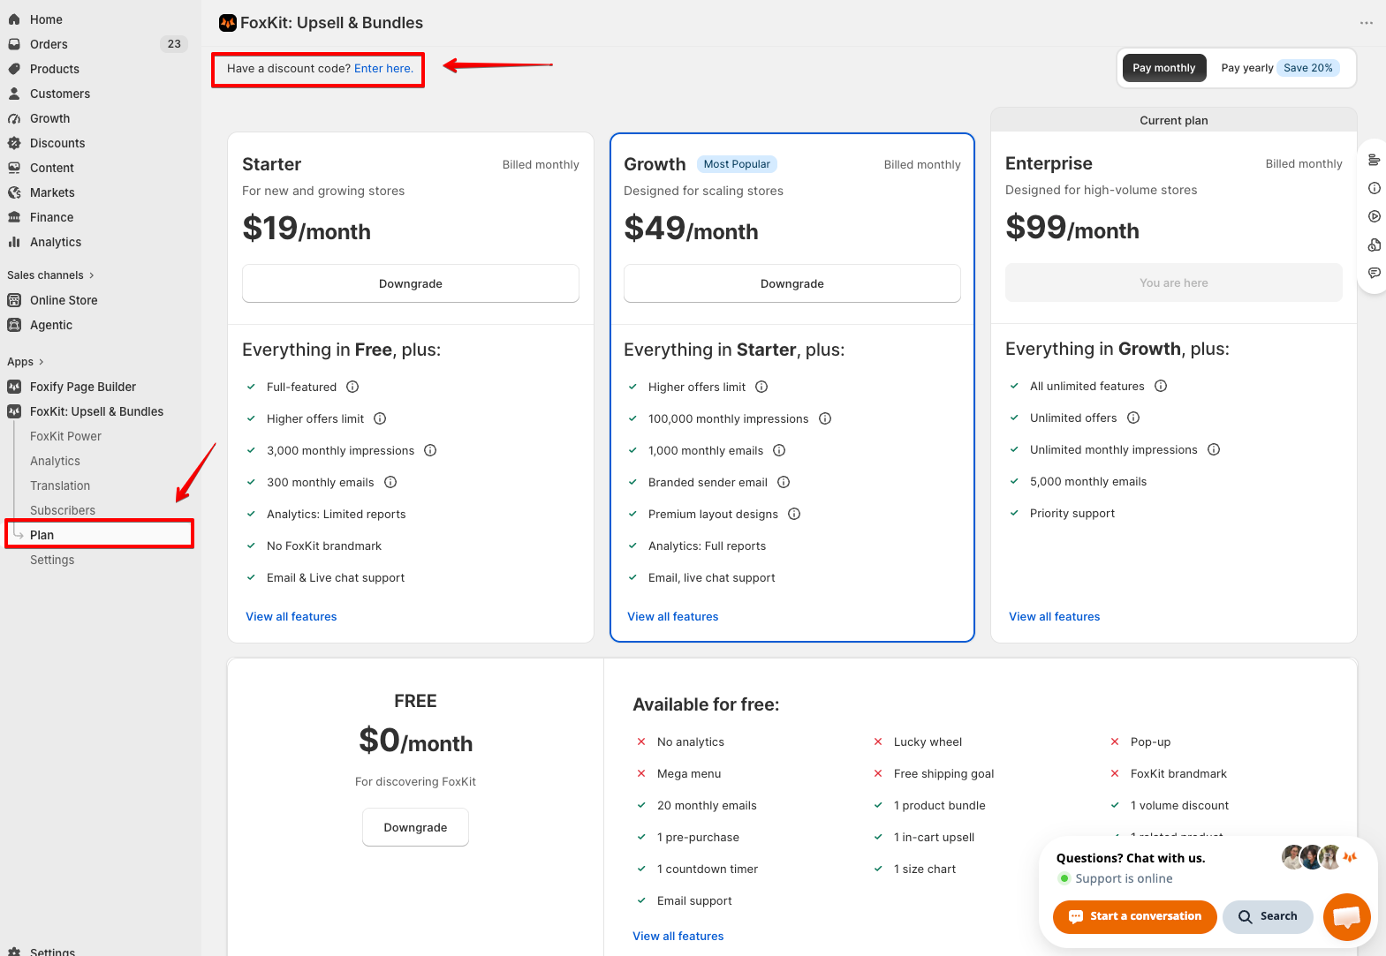Image resolution: width=1386 pixels, height=956 pixels.
Task: Click the chat icon in right side rail
Action: point(1375,273)
